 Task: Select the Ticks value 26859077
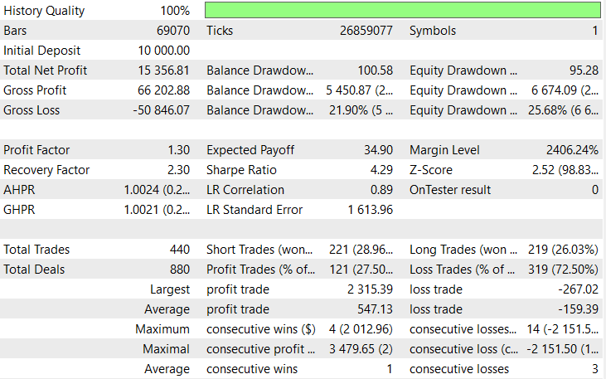pyautogui.click(x=366, y=31)
